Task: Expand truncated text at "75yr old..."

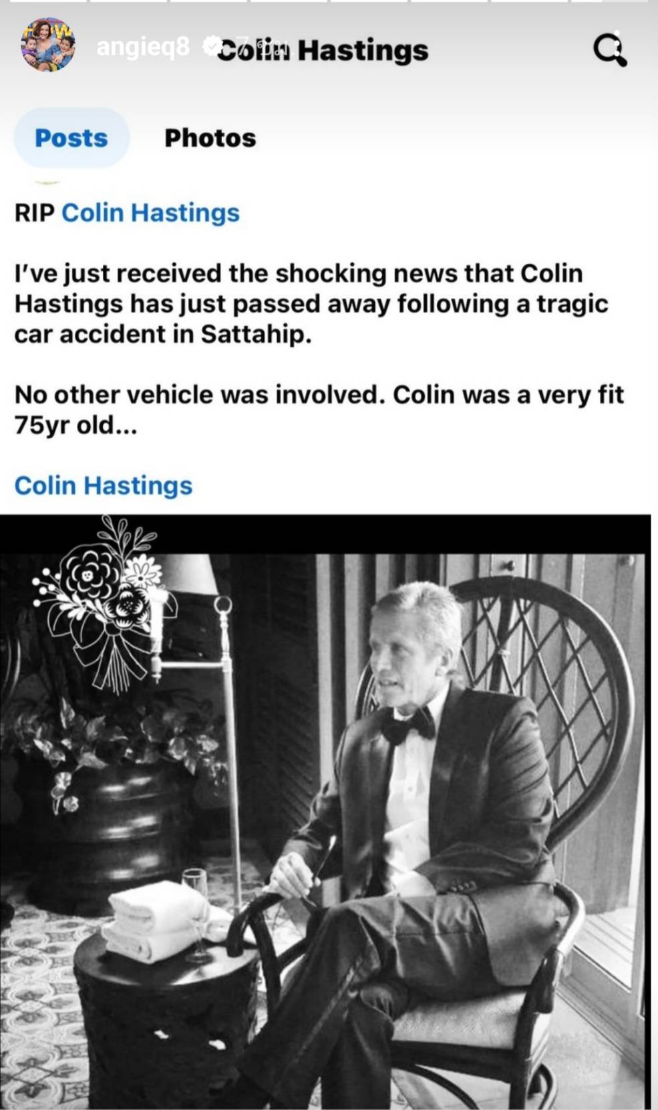Action: click(x=76, y=425)
